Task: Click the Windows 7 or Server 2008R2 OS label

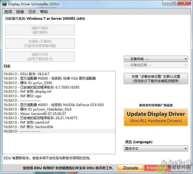Action: [x=56, y=19]
